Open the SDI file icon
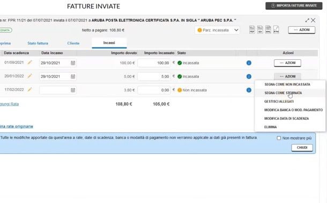The height and width of the screenshot is (203, 327). point(260,30)
